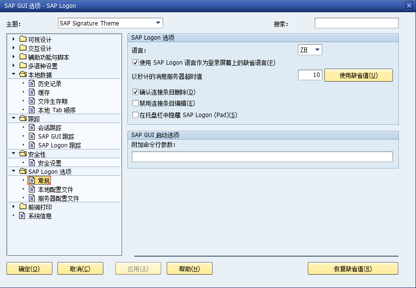Click the 安全性 open folder icon
The image size is (416, 288).
coord(23,154)
